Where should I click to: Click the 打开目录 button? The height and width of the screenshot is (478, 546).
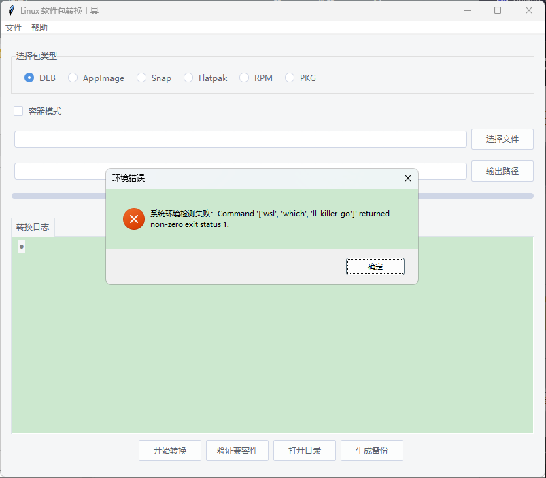point(305,451)
